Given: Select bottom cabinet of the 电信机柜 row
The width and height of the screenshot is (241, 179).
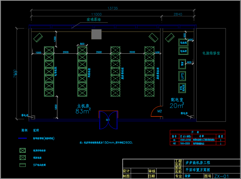Looking at the screenshot, I should pos(49,93).
